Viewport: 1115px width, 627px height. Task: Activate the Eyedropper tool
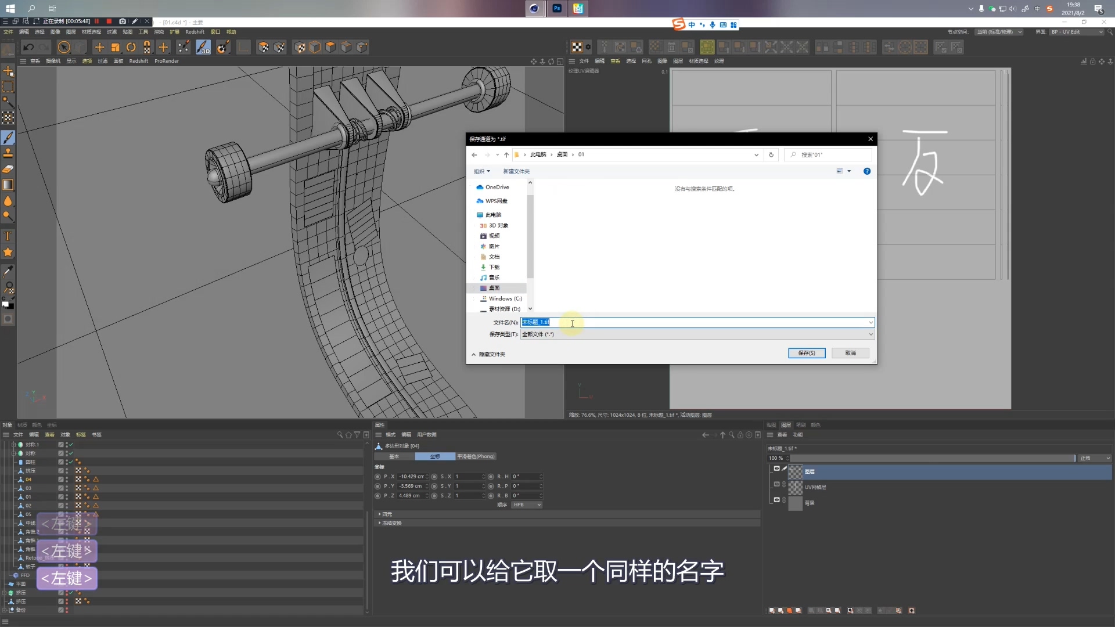click(8, 271)
